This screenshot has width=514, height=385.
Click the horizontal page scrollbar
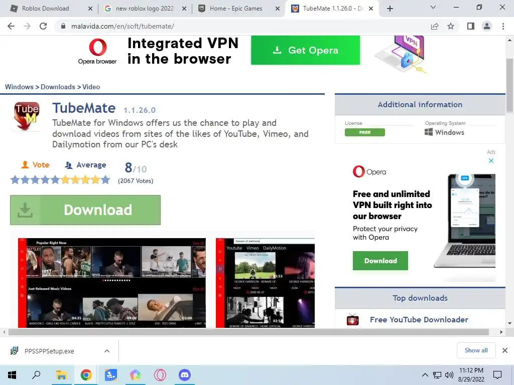click(248, 332)
